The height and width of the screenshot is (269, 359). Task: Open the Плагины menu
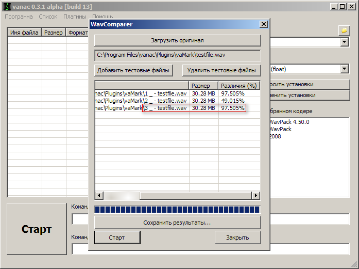[x=75, y=17]
